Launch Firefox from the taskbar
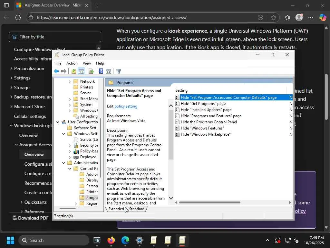Image resolution: width=330 pixels, height=248 pixels. pos(111,240)
